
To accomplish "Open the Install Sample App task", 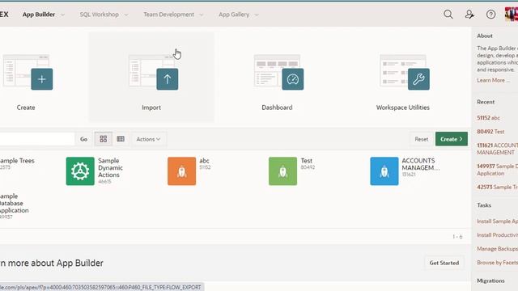I will tap(498, 221).
